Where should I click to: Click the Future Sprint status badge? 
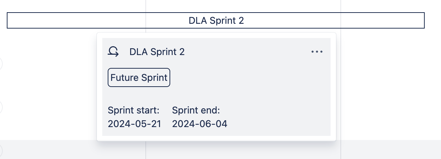139,77
